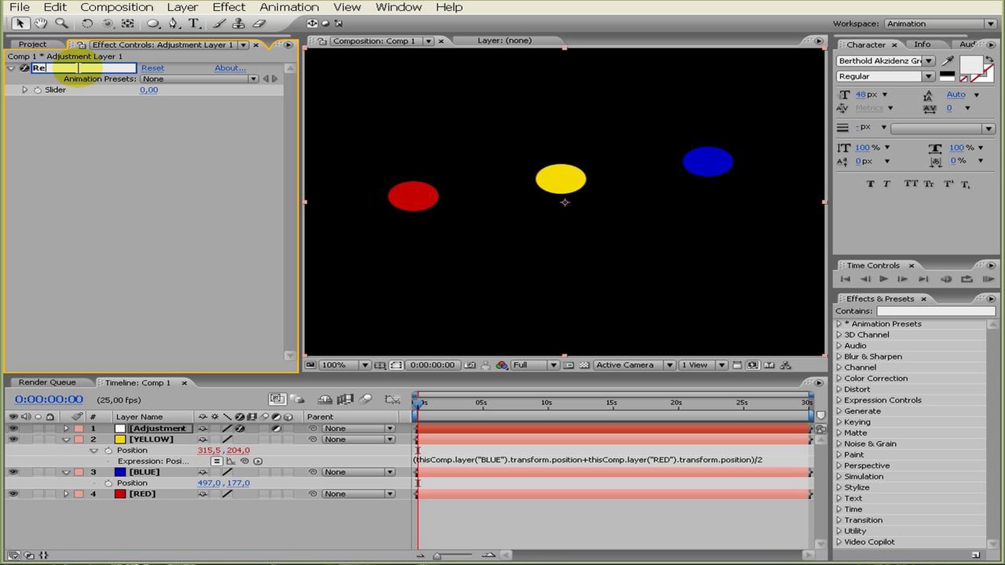Toggle adjustment layer switch on Adjustment row
Image resolution: width=1005 pixels, height=565 pixels.
(x=276, y=428)
